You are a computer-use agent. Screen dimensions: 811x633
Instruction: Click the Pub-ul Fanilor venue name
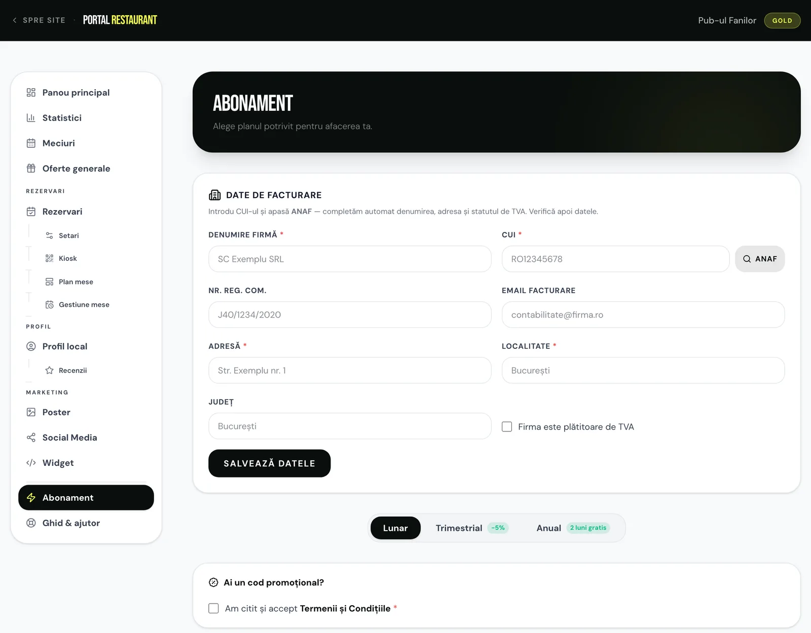pyautogui.click(x=727, y=20)
